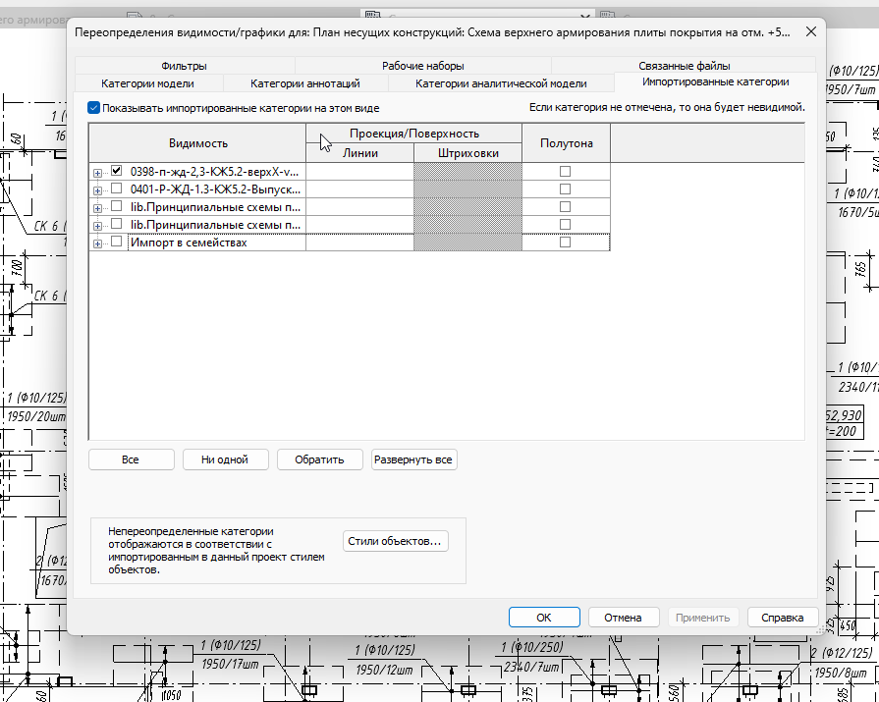
Task: Enable Полутона for second lib.Принципиальные схемы row
Action: pyautogui.click(x=565, y=225)
